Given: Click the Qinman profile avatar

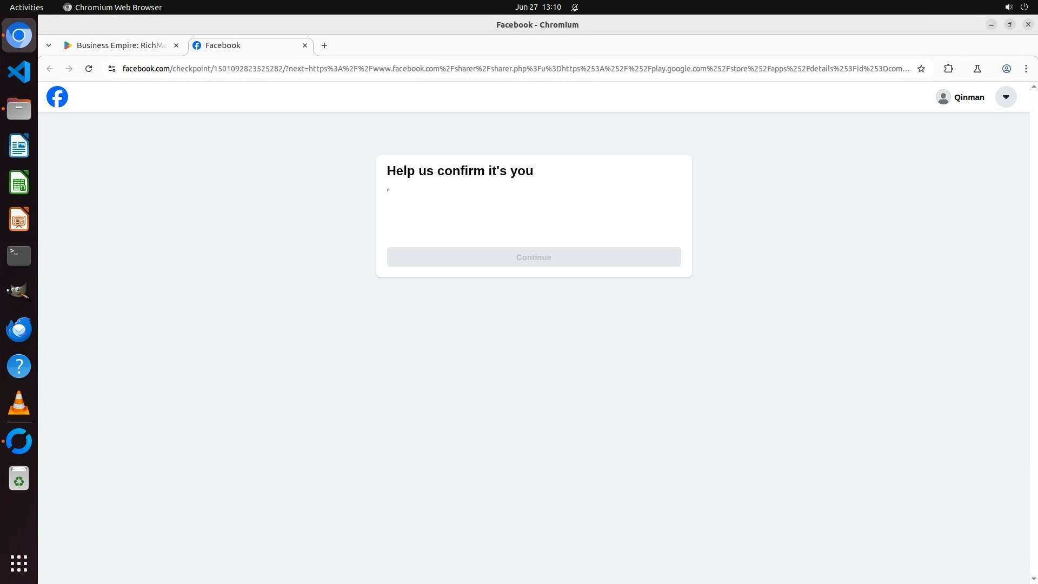Looking at the screenshot, I should 943,97.
